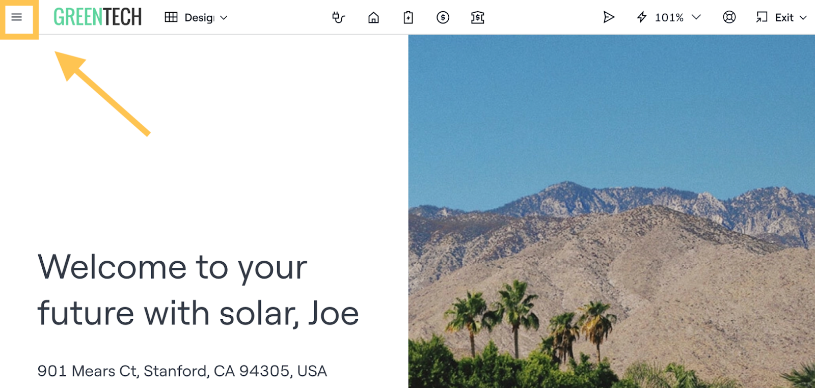The width and height of the screenshot is (815, 388).
Task: Open the electric plug section icon
Action: click(338, 18)
